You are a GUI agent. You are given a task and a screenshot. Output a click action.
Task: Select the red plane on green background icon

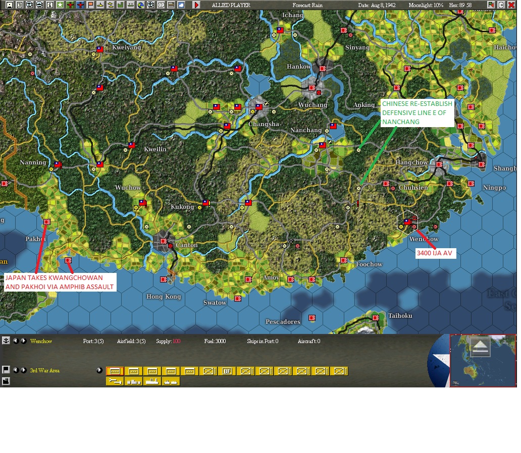[x=70, y=5]
